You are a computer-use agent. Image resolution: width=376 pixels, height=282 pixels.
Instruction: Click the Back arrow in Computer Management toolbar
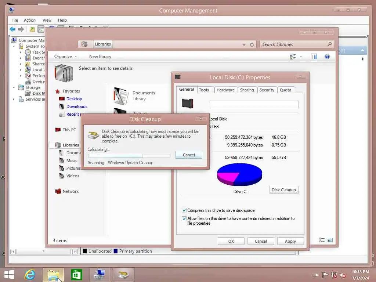click(12, 29)
